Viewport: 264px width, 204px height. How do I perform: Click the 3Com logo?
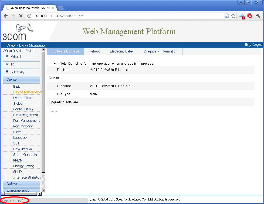tap(18, 32)
